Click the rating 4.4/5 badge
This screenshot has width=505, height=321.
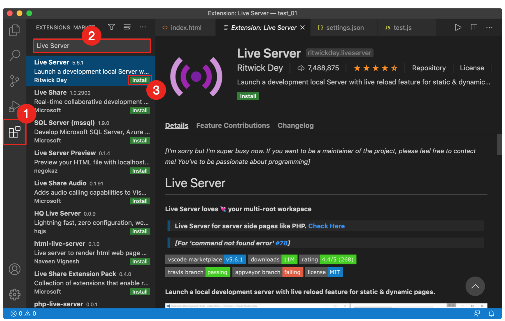327,259
